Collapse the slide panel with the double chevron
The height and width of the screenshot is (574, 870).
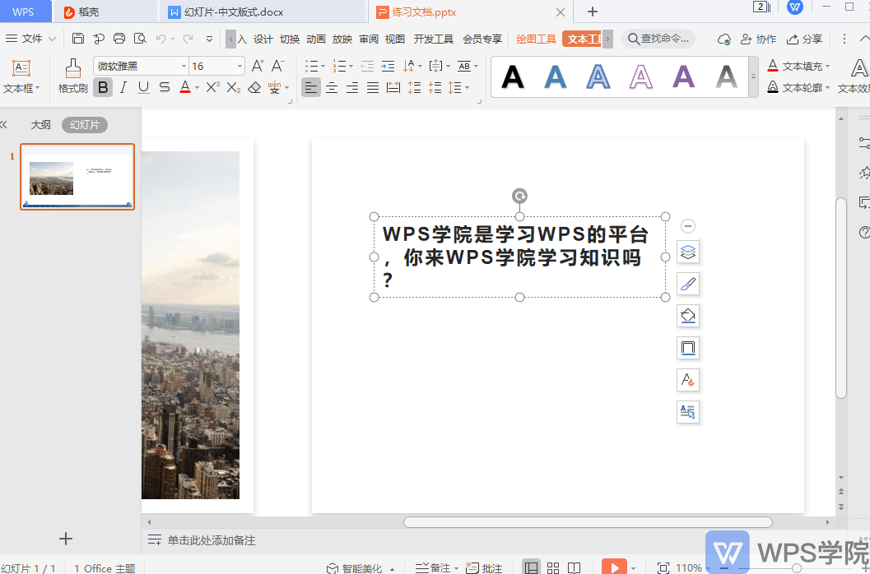tap(4, 125)
